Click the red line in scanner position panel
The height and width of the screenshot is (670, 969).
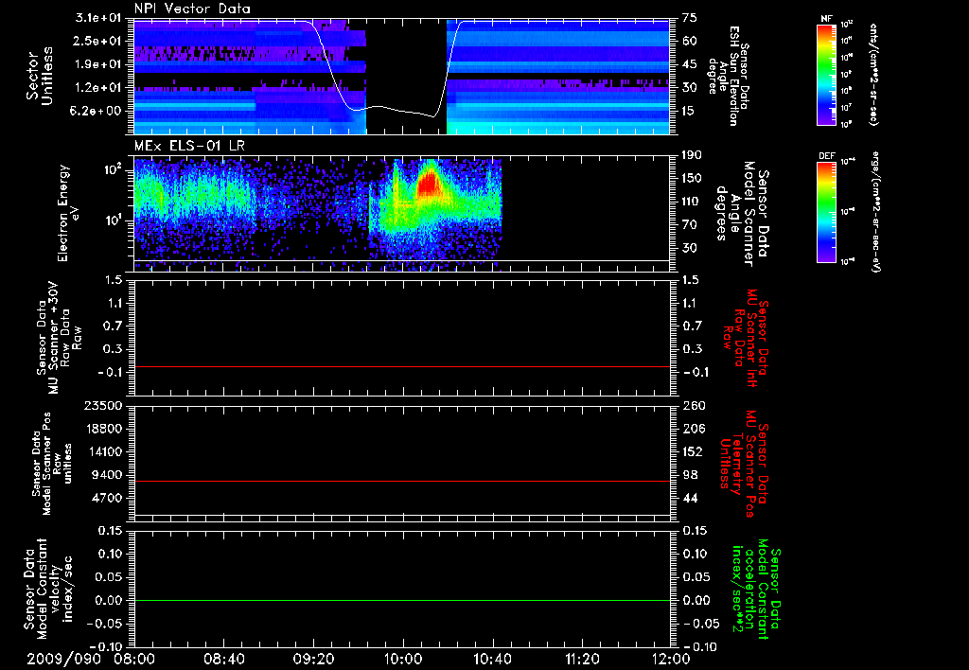(401, 481)
